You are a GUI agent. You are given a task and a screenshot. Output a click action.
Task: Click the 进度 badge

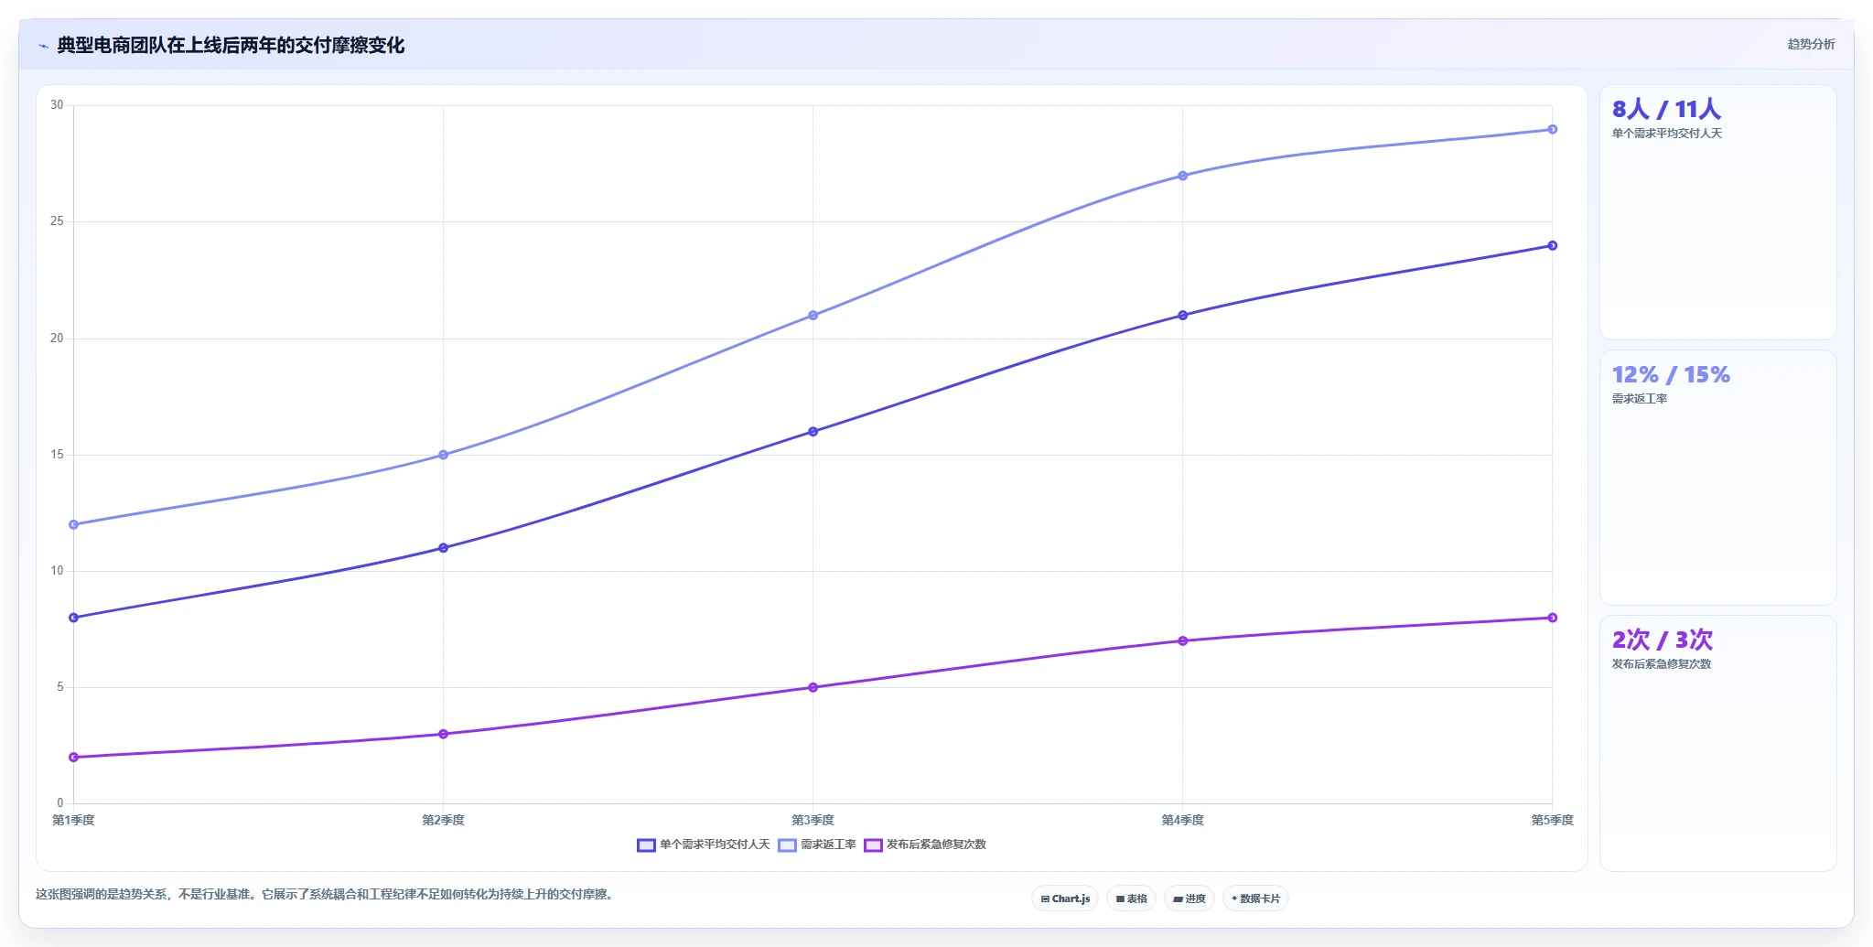(x=1189, y=899)
